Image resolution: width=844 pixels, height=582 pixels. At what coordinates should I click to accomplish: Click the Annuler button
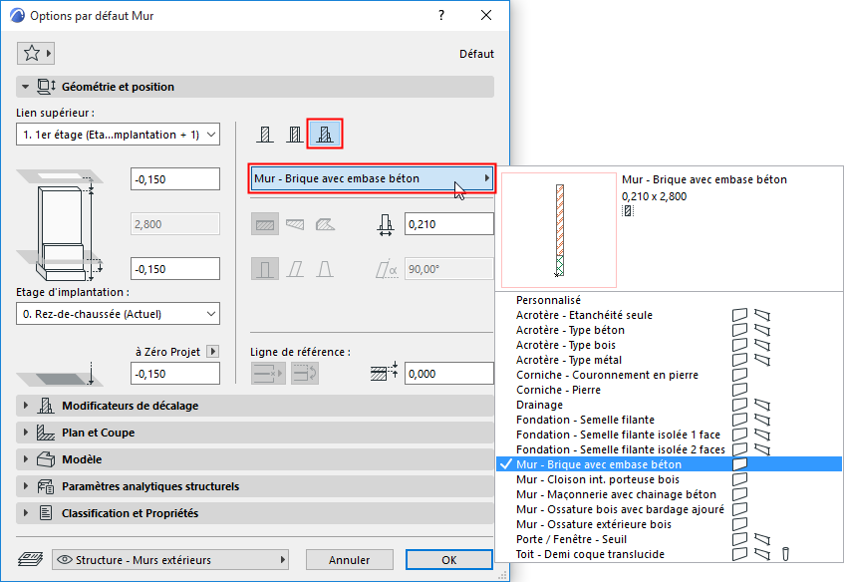(350, 560)
